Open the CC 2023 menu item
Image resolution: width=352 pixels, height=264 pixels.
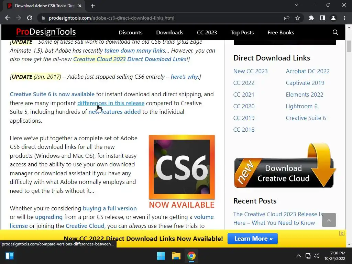(x=207, y=33)
